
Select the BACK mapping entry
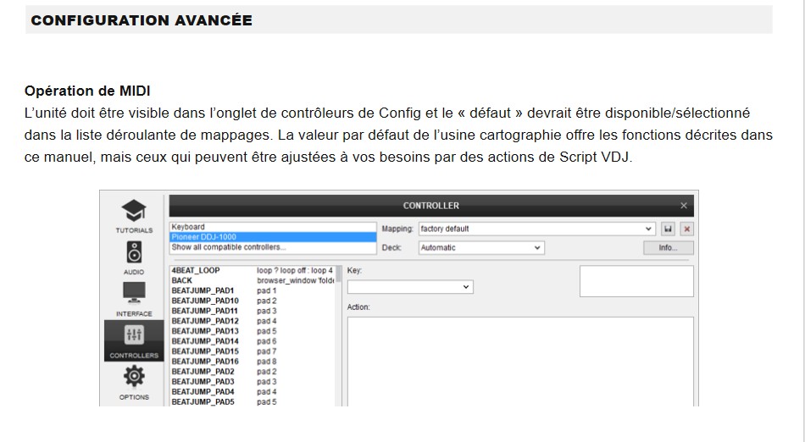pyautogui.click(x=182, y=280)
